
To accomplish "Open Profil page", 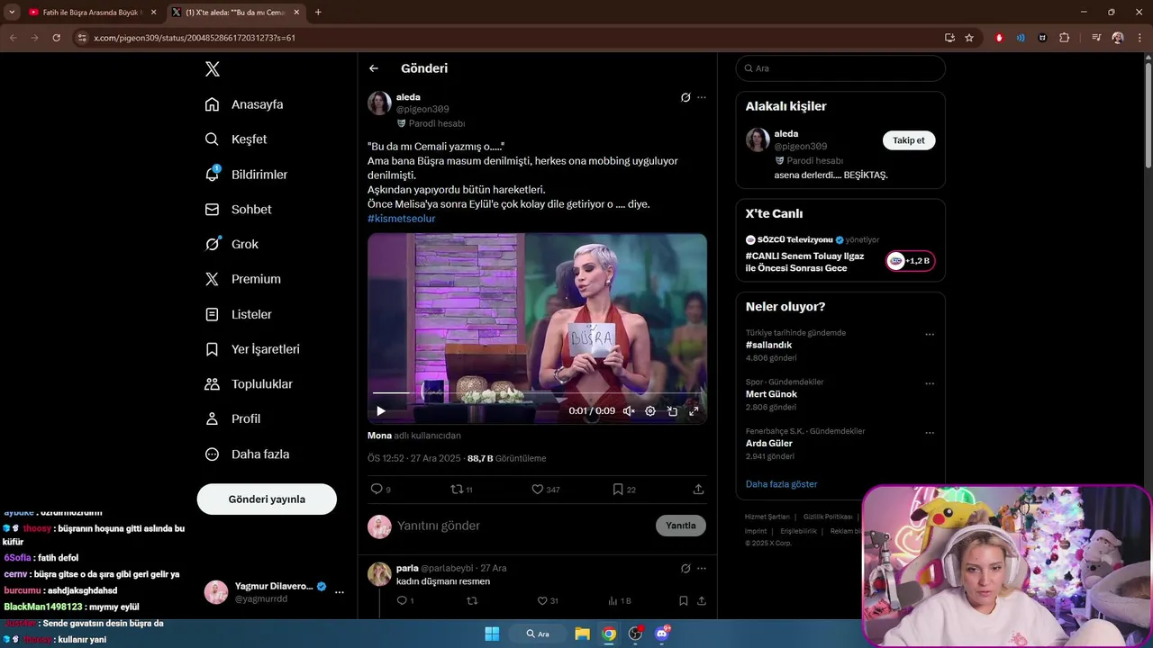I will tap(234, 418).
